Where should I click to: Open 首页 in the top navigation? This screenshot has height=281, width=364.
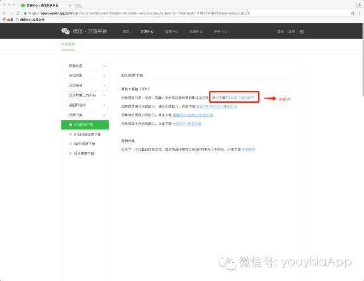point(126,31)
